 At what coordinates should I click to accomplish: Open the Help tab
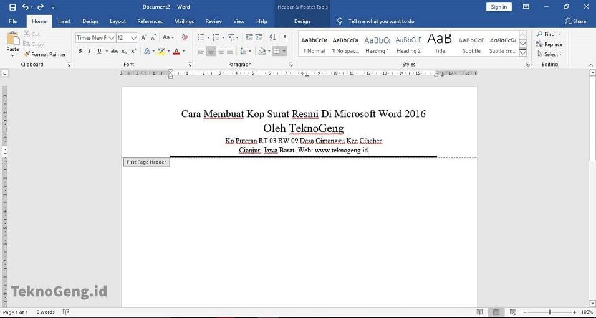261,21
